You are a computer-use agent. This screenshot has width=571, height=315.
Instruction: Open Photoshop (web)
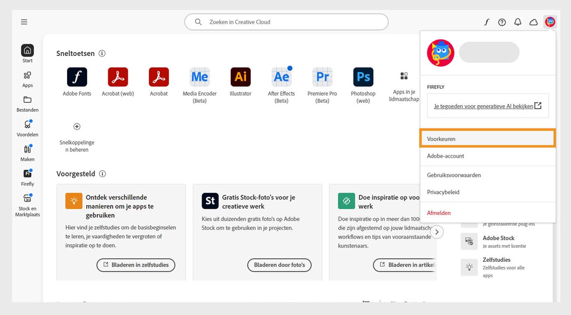click(x=363, y=86)
